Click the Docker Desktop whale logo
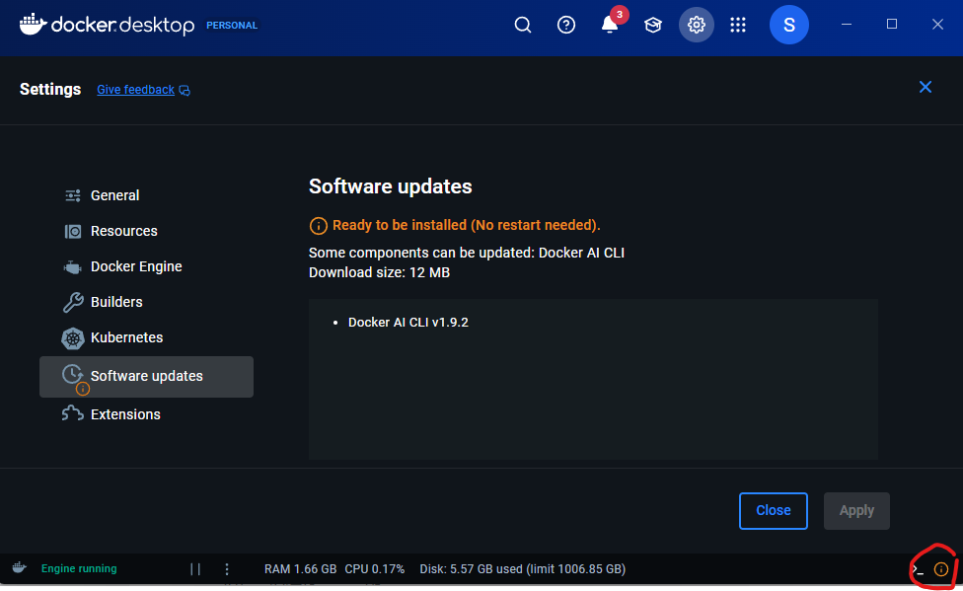963x591 pixels. (33, 24)
